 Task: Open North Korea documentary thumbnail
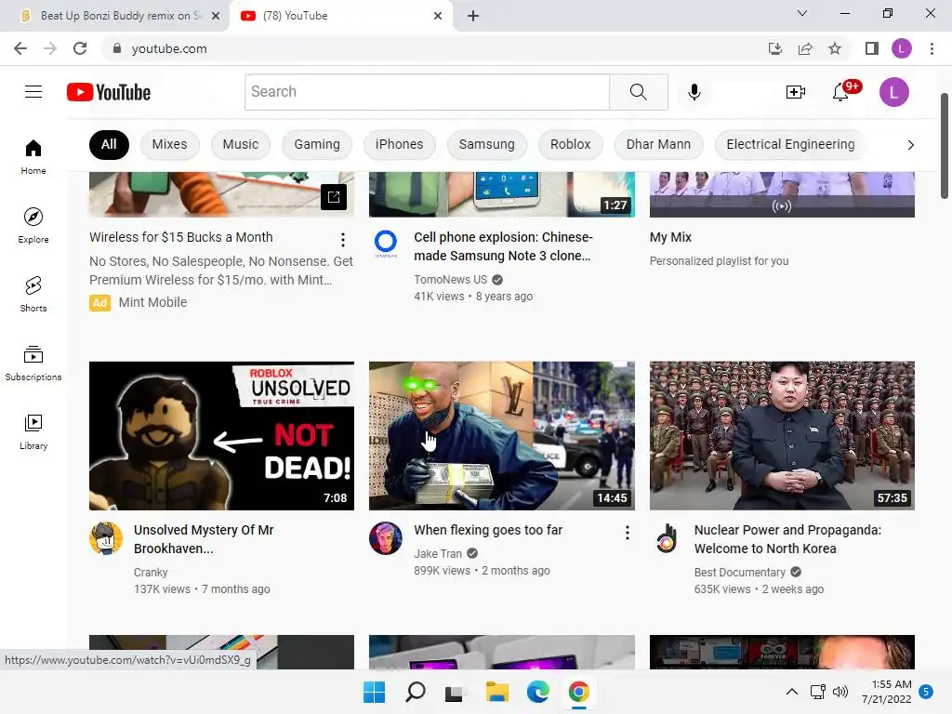782,436
